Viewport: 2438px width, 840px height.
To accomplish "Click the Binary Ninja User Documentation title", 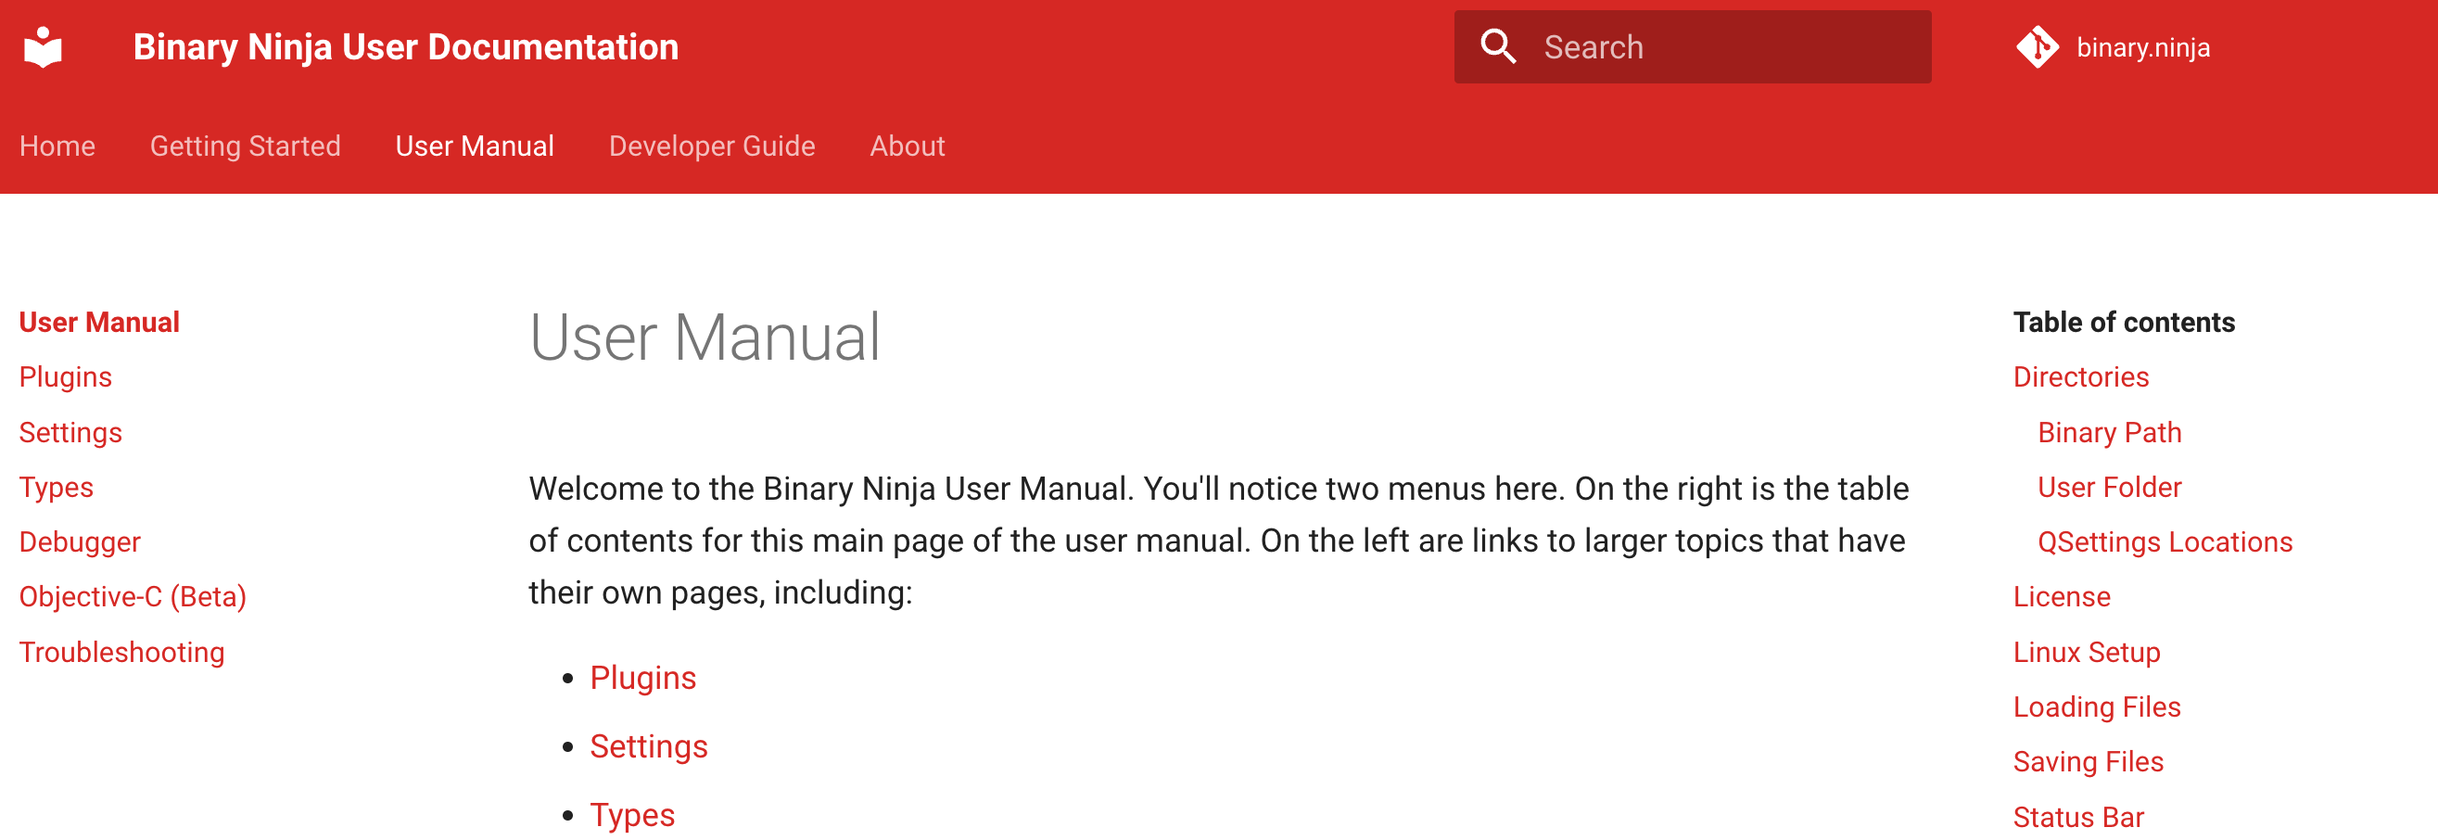I will (406, 46).
